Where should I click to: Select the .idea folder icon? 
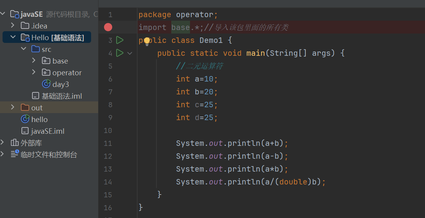[25, 26]
